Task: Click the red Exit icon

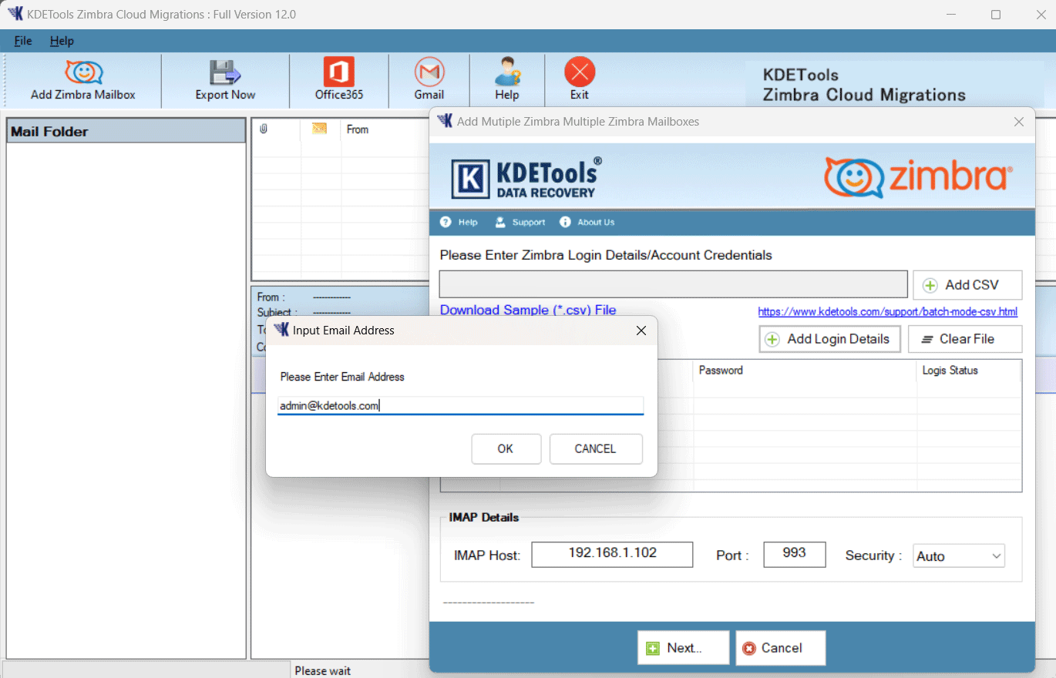Action: [580, 72]
